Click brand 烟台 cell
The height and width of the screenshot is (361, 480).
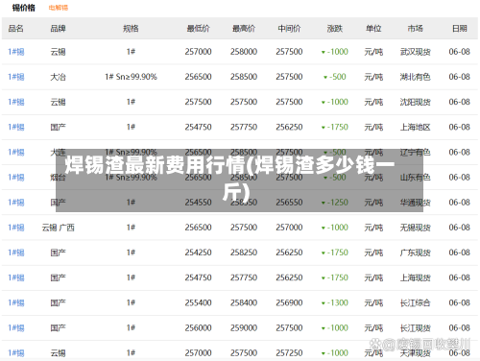tap(58, 178)
